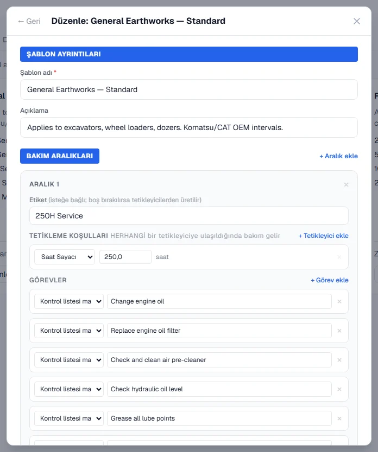Click the TETİKLEME KOŞULLARI label

(x=69, y=236)
